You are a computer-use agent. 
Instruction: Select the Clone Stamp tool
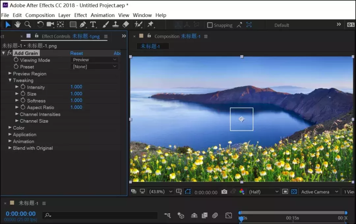[115, 24]
